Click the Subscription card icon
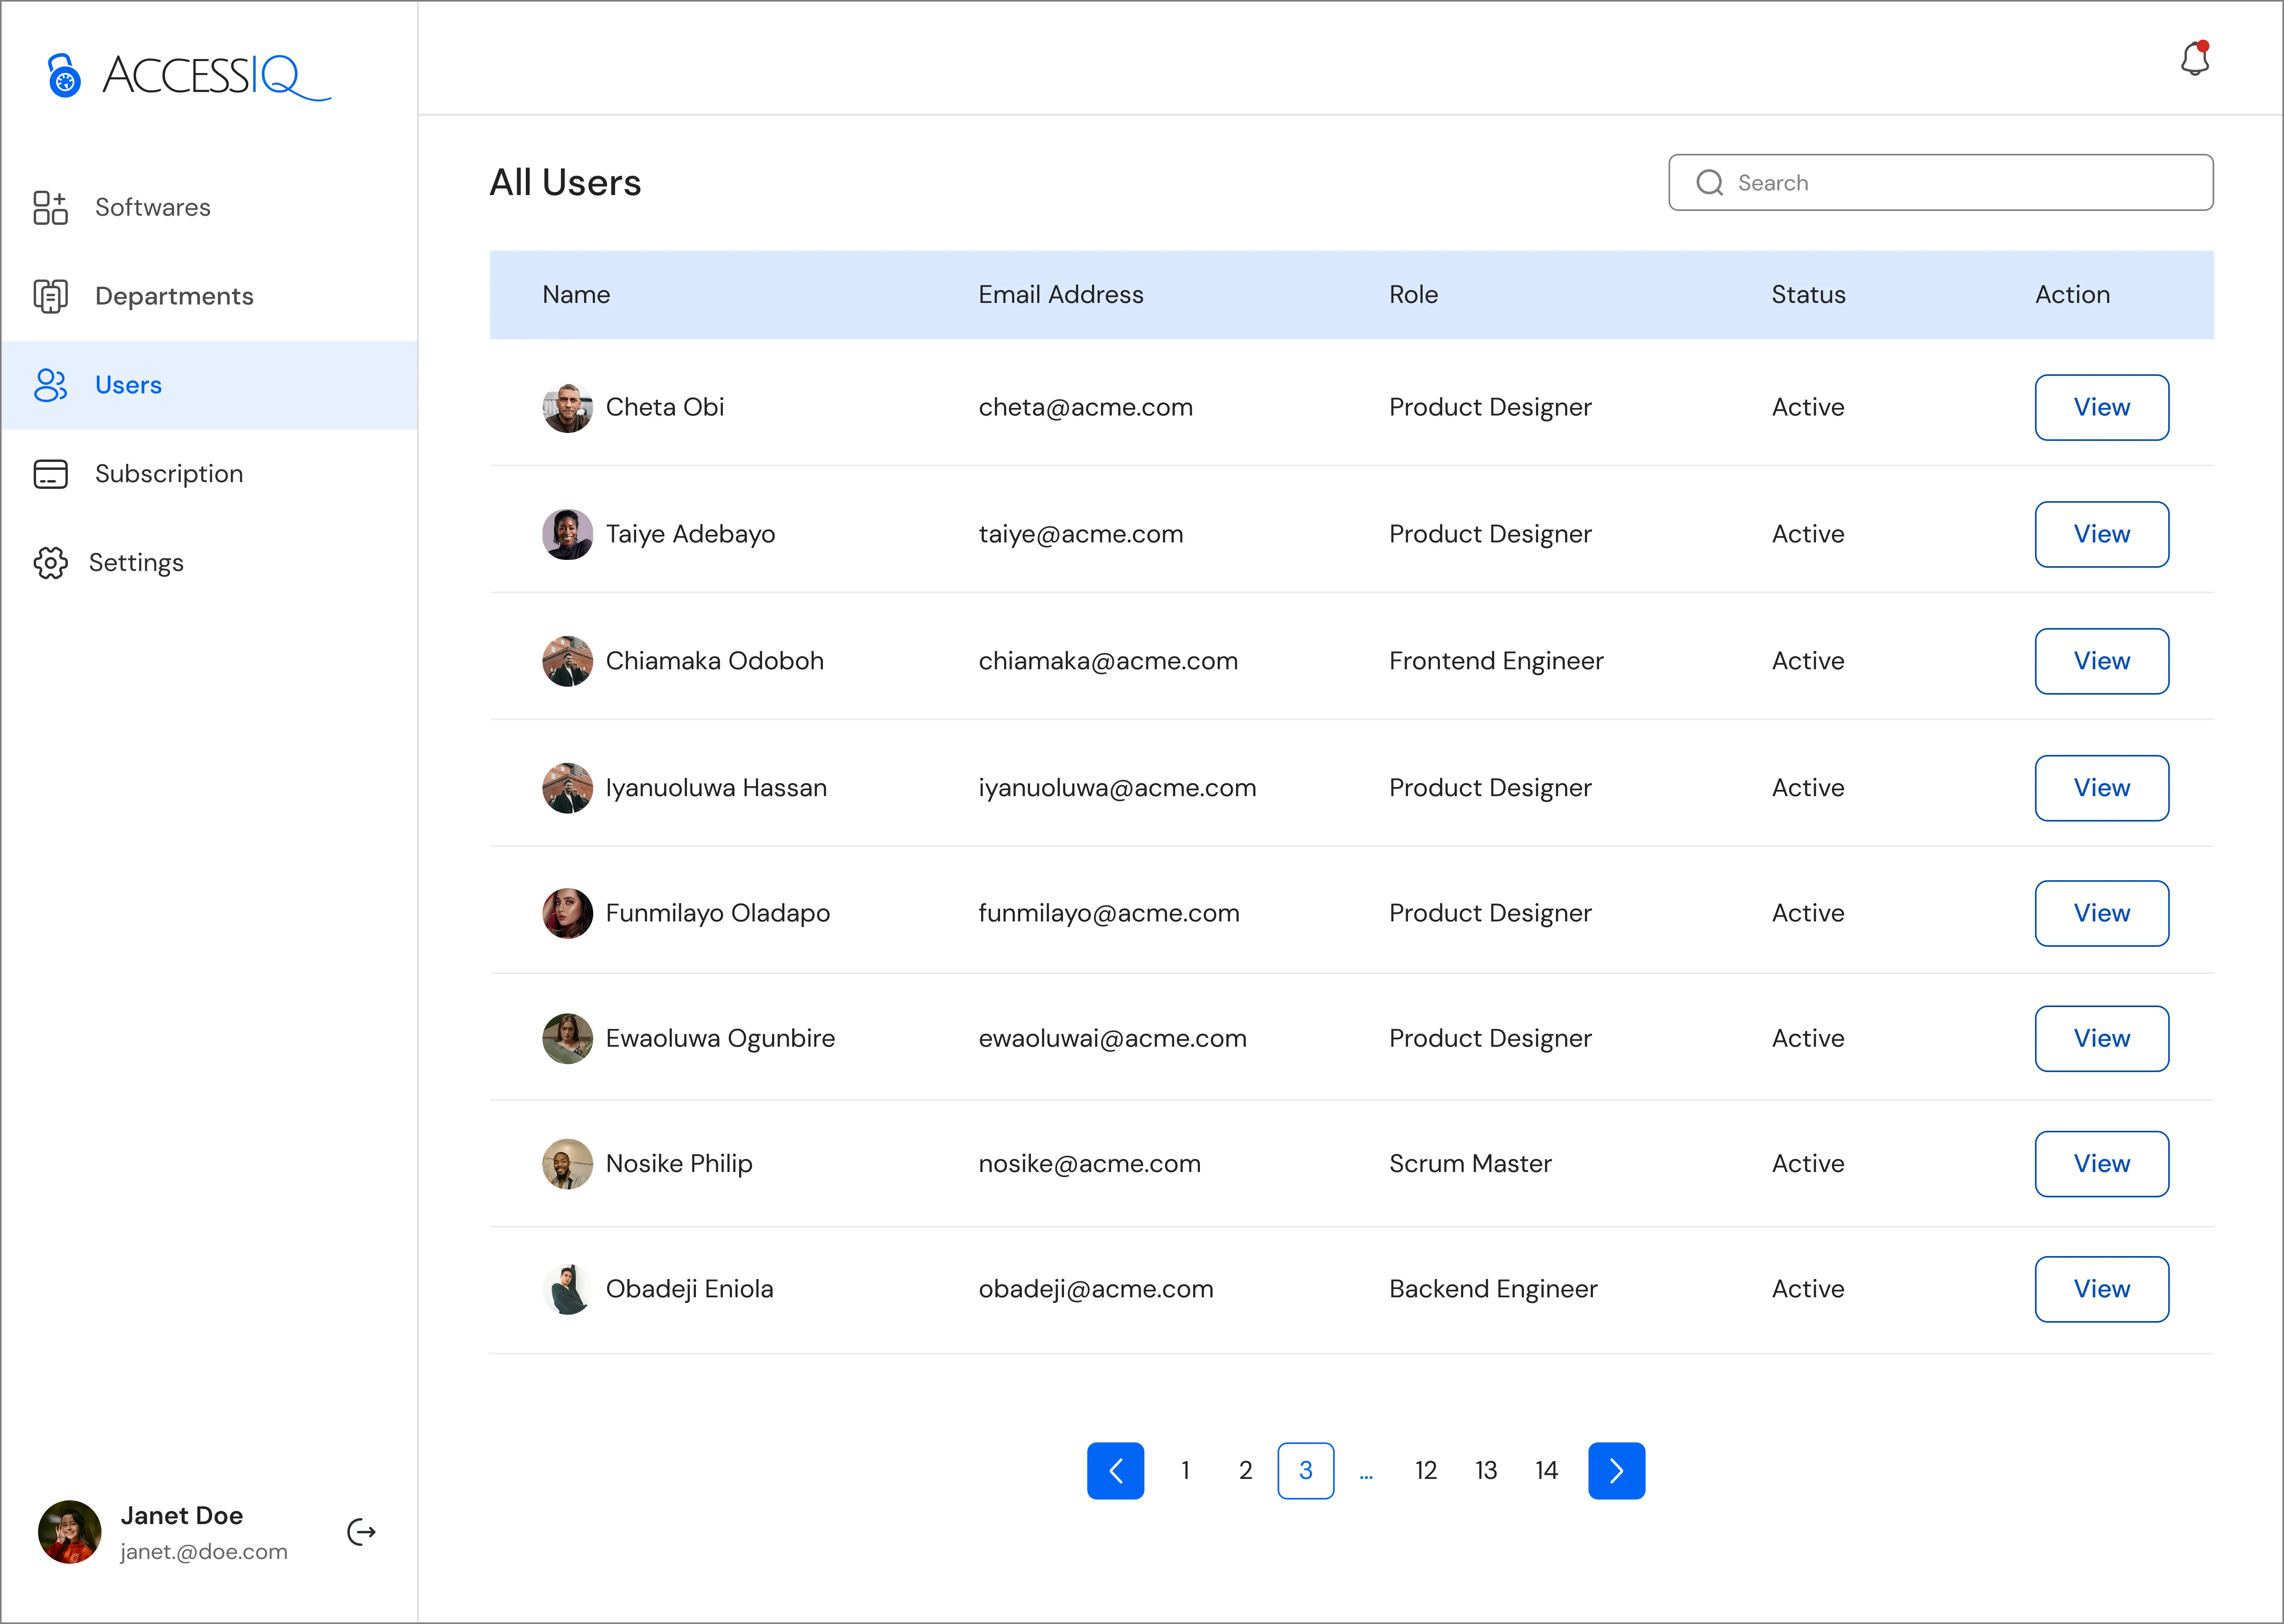Viewport: 2284px width, 1624px height. (50, 474)
